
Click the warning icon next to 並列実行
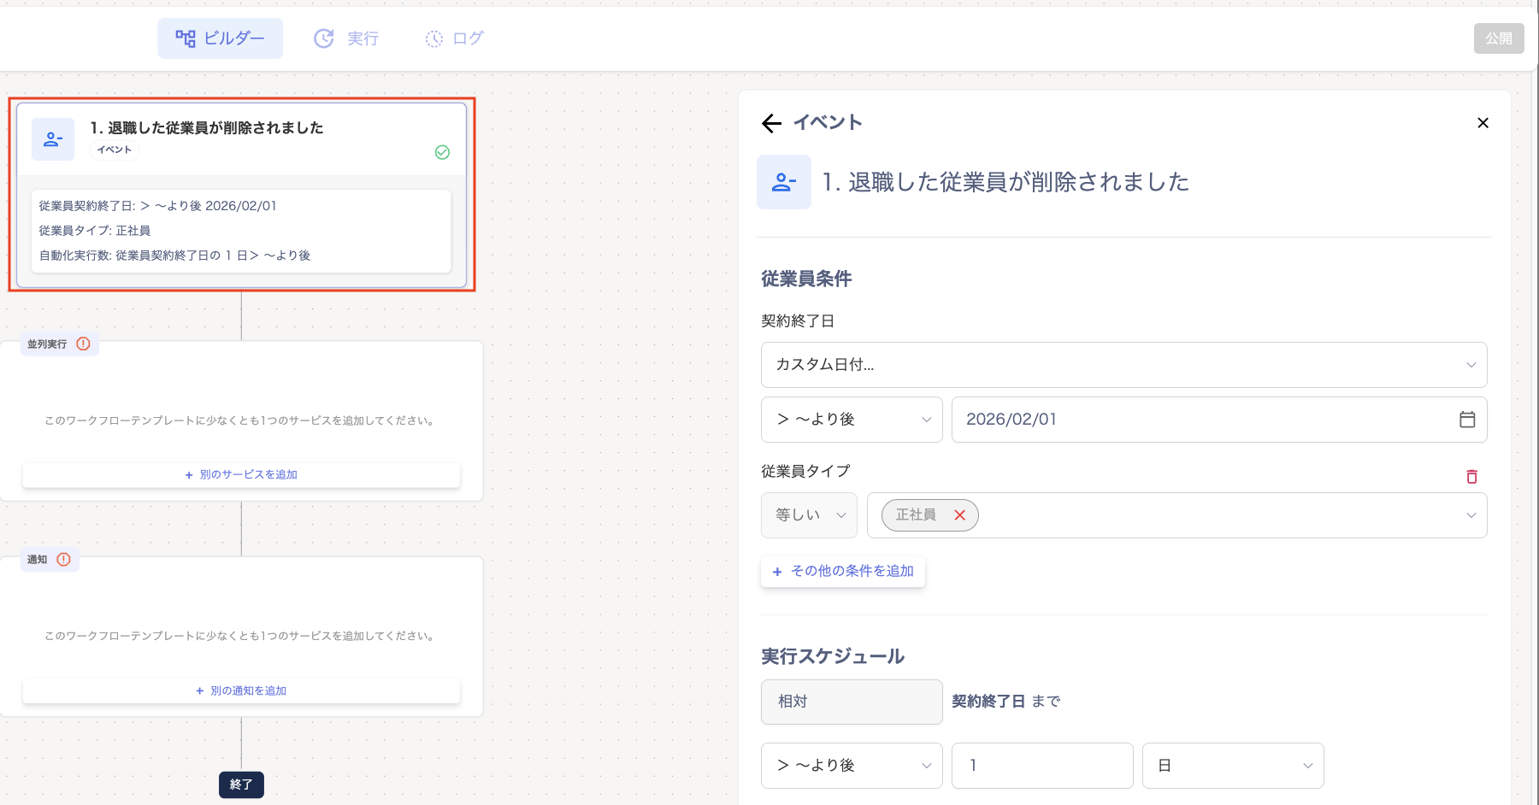coord(83,344)
